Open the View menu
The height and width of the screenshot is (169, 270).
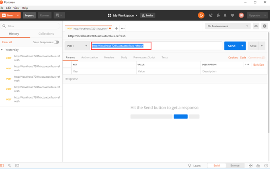tap(16, 8)
